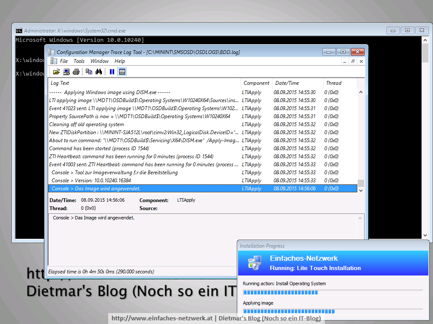
Task: Click the 'Einfaches-Netzwerk' heading in Installation Progress
Action: click(x=304, y=259)
